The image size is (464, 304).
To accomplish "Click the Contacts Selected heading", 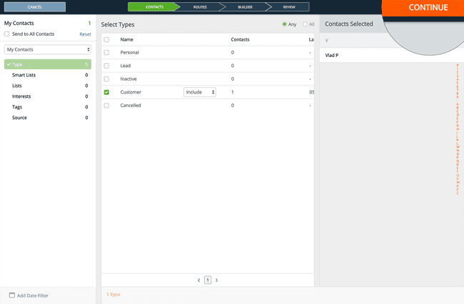I will tap(349, 24).
